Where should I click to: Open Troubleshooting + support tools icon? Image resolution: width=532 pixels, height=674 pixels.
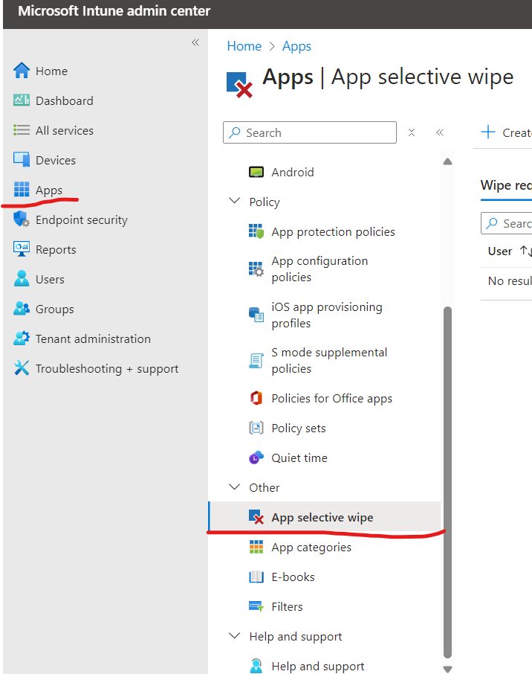[x=22, y=368]
